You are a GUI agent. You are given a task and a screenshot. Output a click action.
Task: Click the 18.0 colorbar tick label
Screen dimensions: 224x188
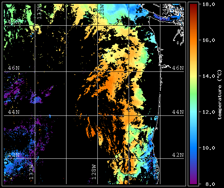tap(209, 4)
